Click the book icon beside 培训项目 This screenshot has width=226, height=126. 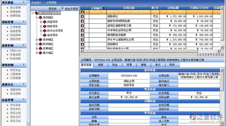tap(45, 35)
